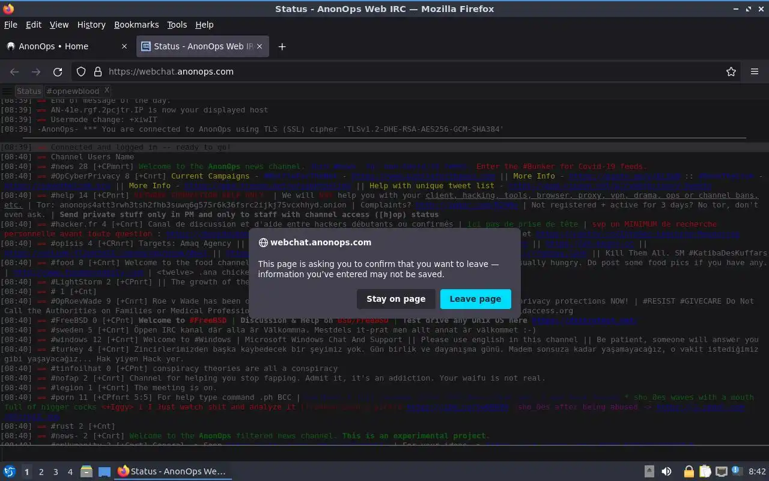Screen dimensions: 769x481
Task: Switch to workspace 2
Action: click(41, 472)
